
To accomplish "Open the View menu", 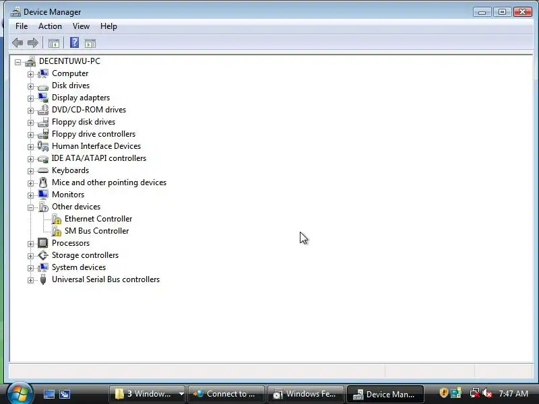I will pyautogui.click(x=81, y=26).
